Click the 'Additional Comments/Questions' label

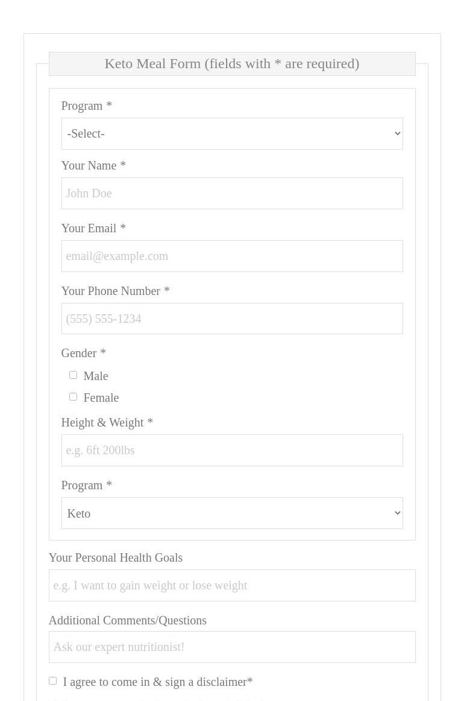pyautogui.click(x=127, y=620)
